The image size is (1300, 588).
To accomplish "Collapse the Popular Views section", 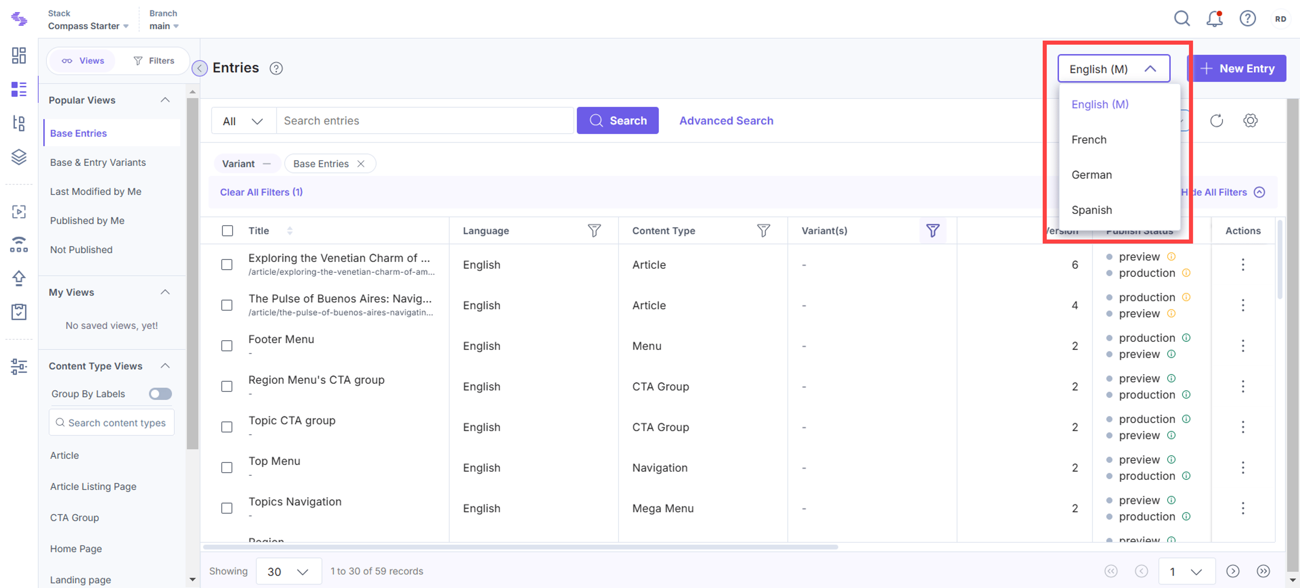I will coord(165,100).
